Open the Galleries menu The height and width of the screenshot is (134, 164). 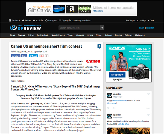(128, 35)
